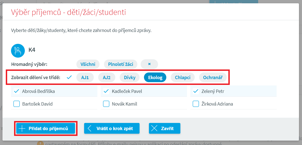
Task: Uncheck Zelený Petr checkbox
Action: pos(196,91)
